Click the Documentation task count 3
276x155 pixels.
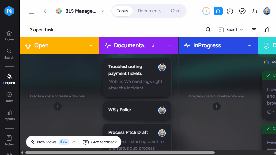coord(153,46)
